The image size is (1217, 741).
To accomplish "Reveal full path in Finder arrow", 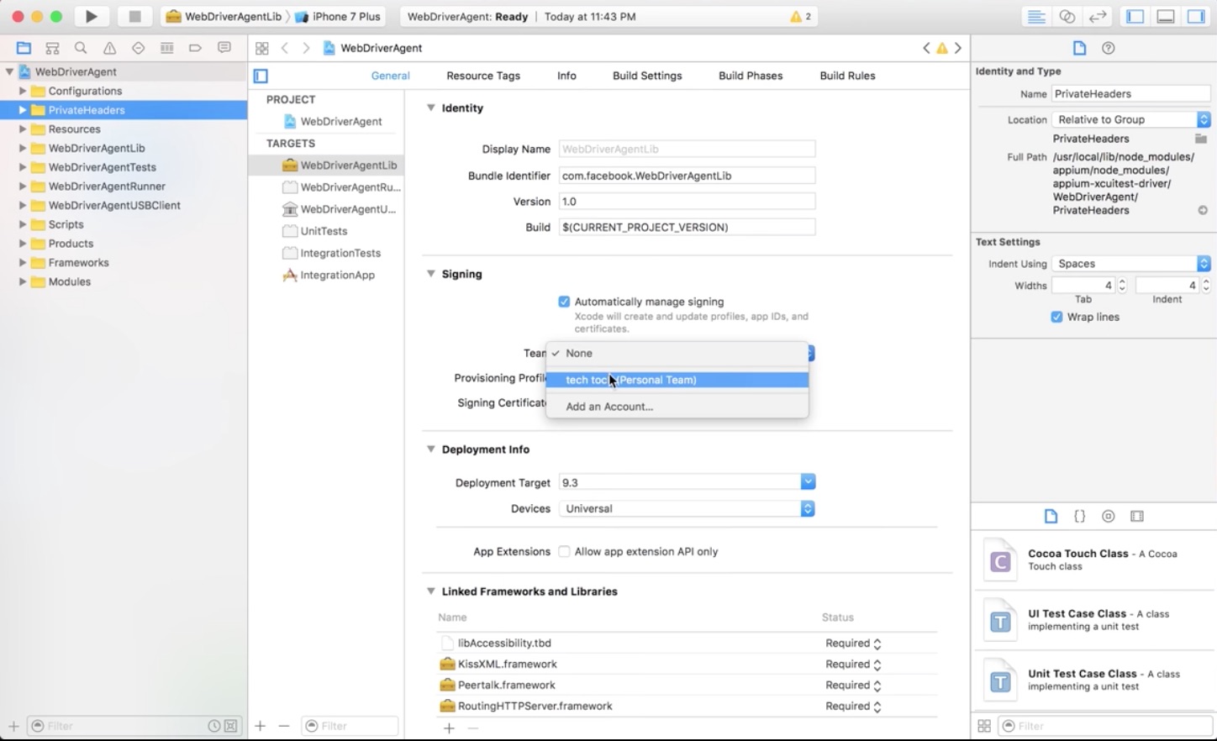I will tap(1203, 210).
